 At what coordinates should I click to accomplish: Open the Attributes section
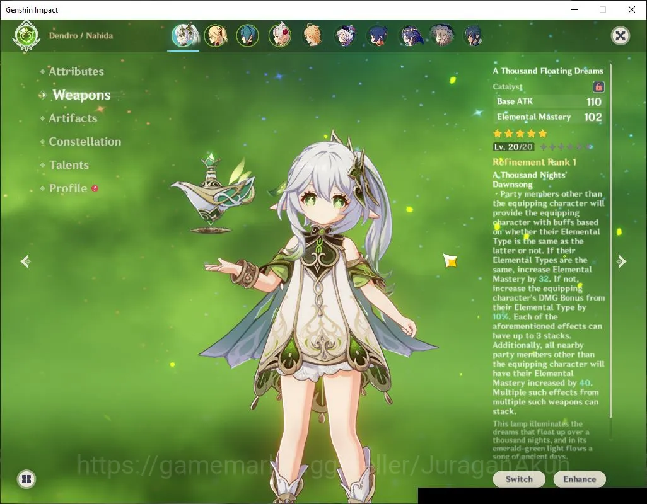76,72
